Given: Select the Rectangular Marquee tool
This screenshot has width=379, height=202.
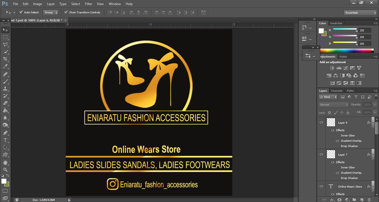Looking at the screenshot, I should [5, 37].
